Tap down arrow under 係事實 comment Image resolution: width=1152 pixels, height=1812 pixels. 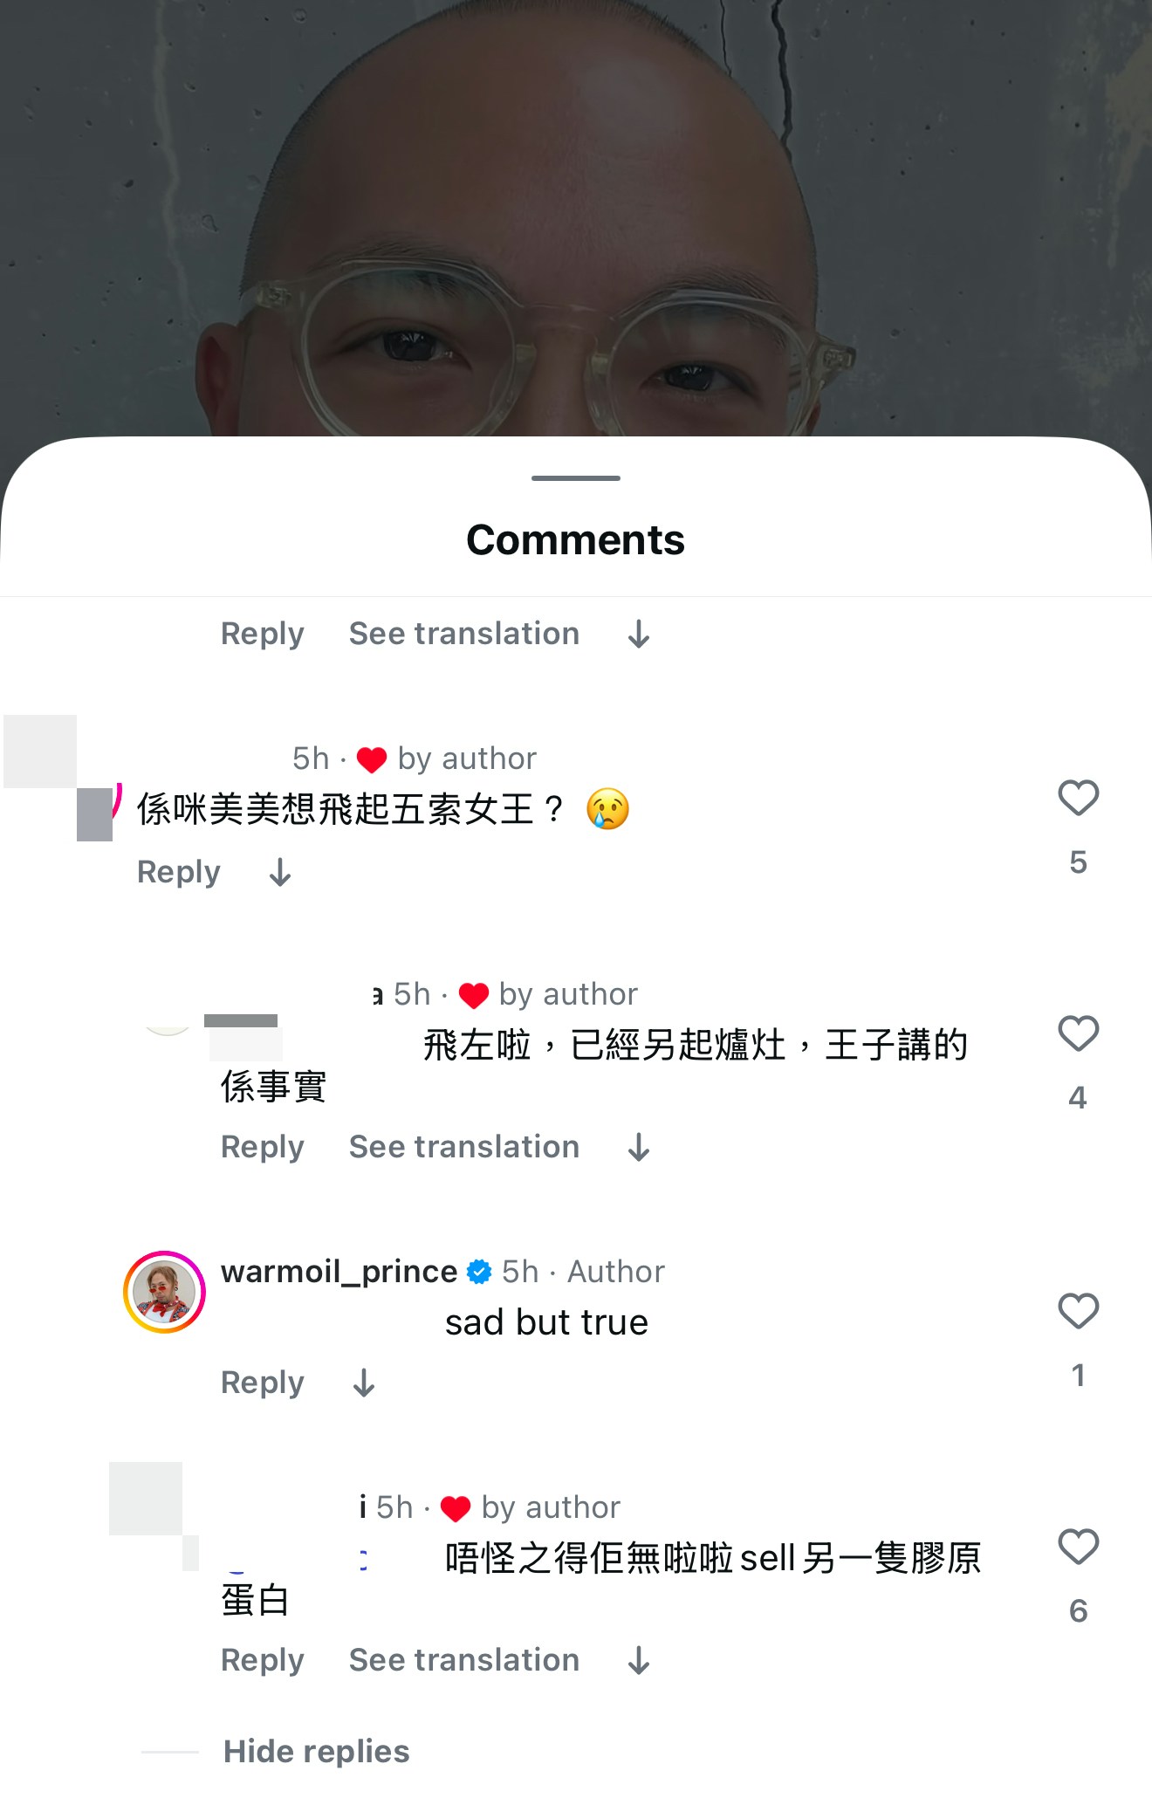pyautogui.click(x=639, y=1147)
